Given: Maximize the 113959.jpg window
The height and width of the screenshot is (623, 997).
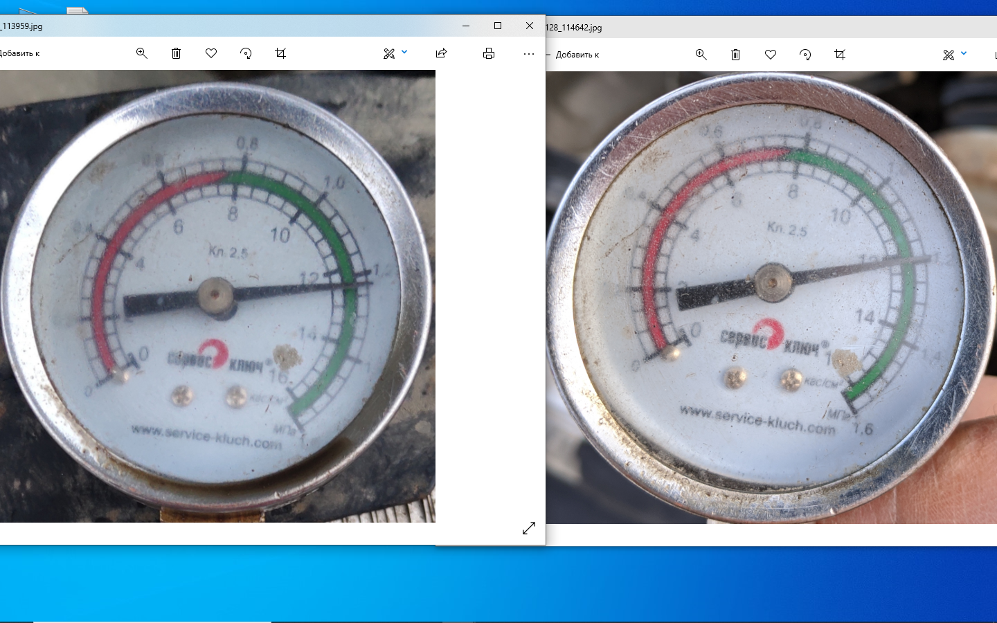Looking at the screenshot, I should pos(498,26).
